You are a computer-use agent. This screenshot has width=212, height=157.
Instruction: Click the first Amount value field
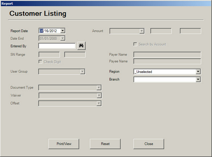point(161,31)
